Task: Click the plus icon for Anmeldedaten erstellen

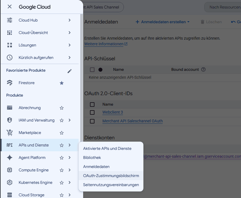Action: [137, 22]
